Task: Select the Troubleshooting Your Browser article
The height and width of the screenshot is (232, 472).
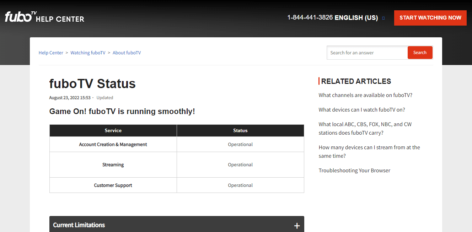Action: (354, 171)
